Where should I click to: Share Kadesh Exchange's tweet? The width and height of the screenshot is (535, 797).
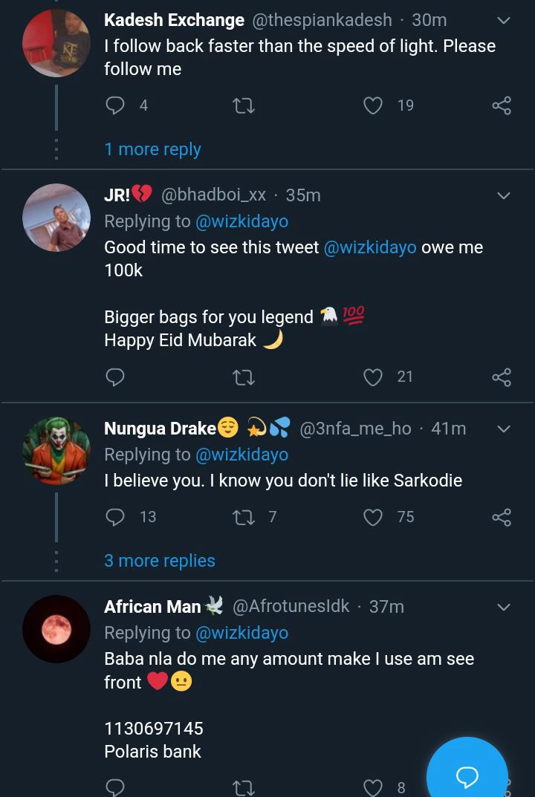pyautogui.click(x=502, y=105)
